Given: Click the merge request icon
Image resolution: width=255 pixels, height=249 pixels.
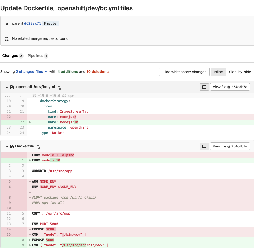Looking at the screenshot, I should pyautogui.click(x=7, y=39).
